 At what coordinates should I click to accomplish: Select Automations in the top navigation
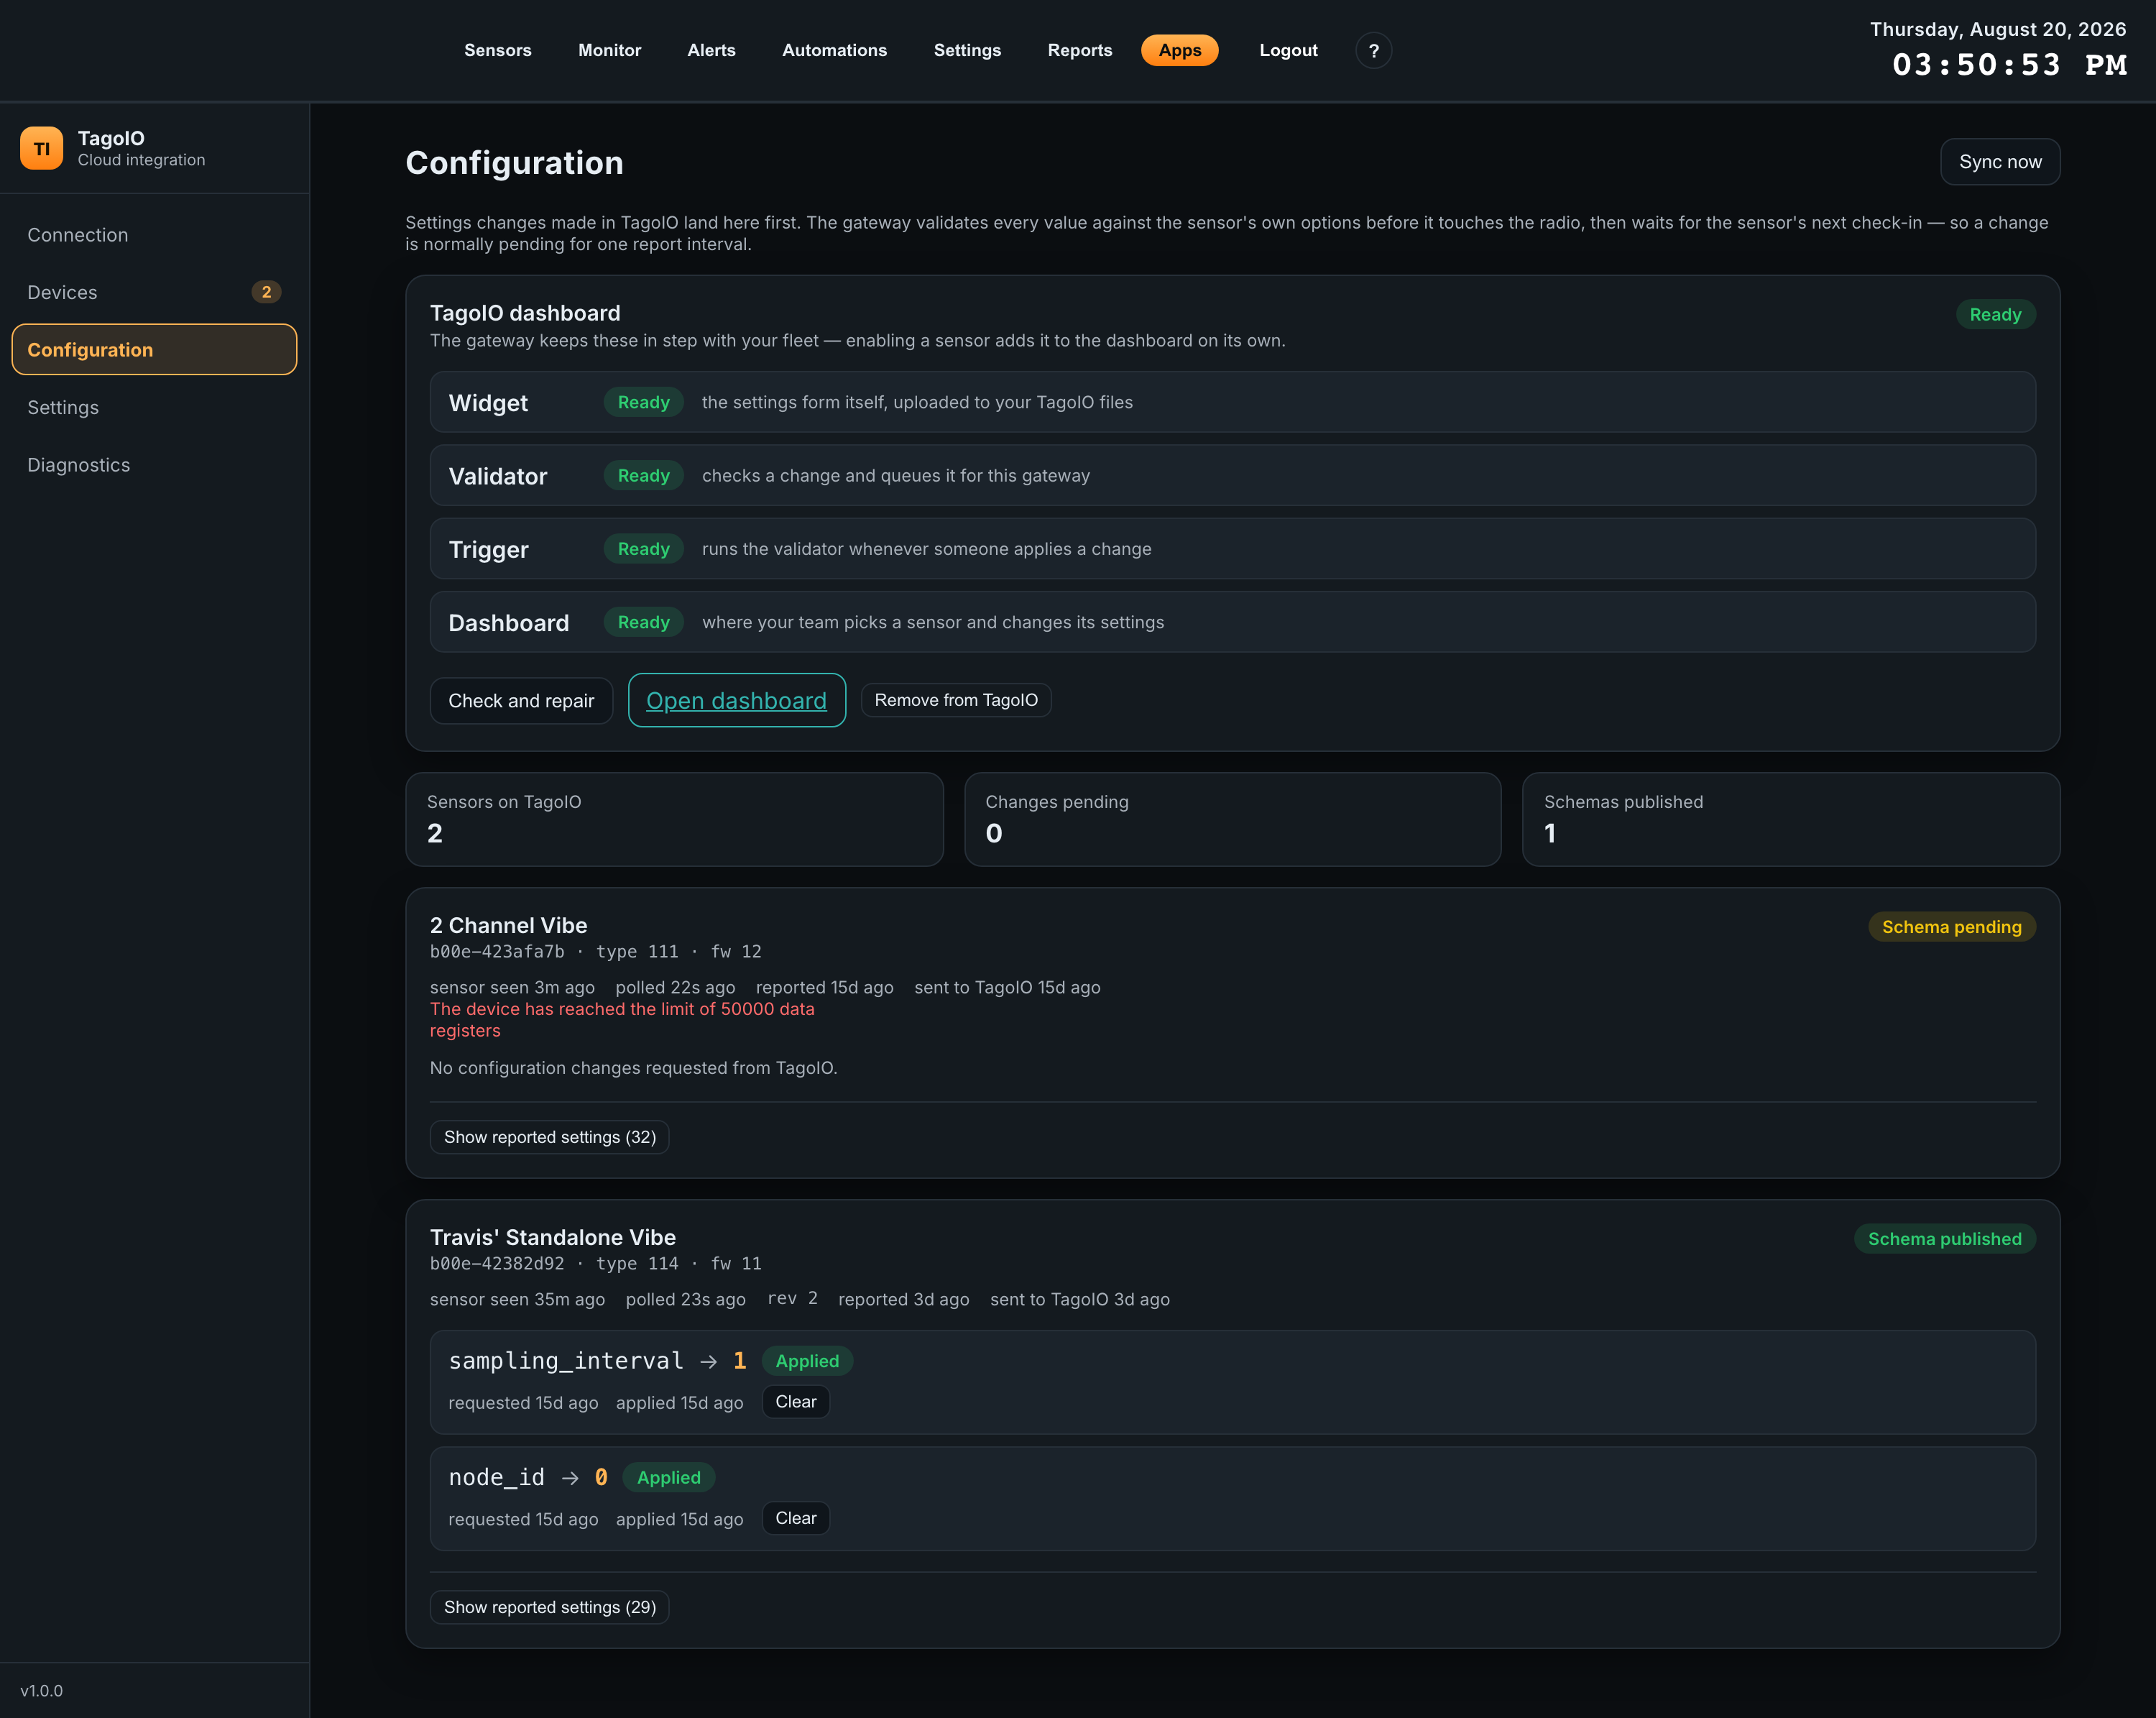coord(834,50)
